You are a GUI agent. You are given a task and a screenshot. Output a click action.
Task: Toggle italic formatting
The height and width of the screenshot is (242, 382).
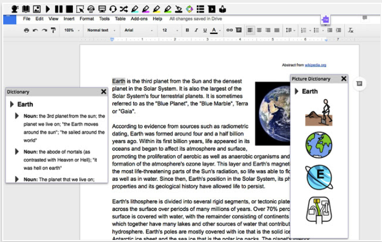(196, 31)
